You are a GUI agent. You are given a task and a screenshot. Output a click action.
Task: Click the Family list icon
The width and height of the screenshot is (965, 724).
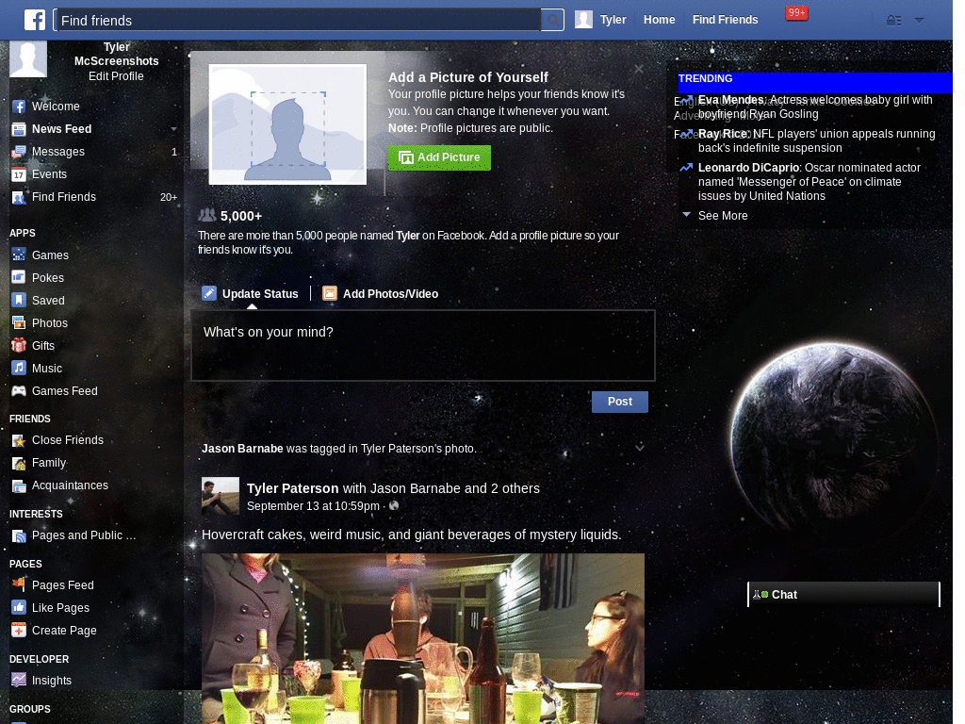click(x=19, y=463)
